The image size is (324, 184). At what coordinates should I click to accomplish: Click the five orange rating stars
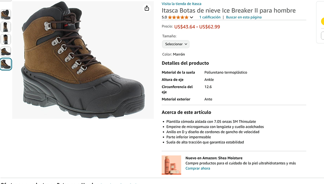[178, 17]
